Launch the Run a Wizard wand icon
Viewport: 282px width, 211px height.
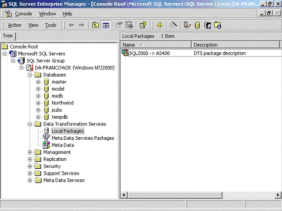(x=174, y=25)
